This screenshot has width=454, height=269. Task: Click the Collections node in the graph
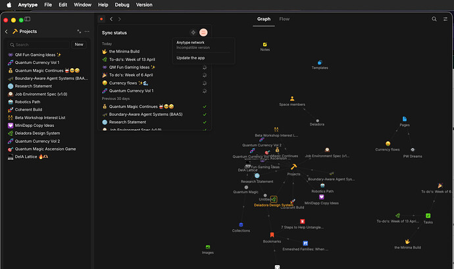pos(241,225)
